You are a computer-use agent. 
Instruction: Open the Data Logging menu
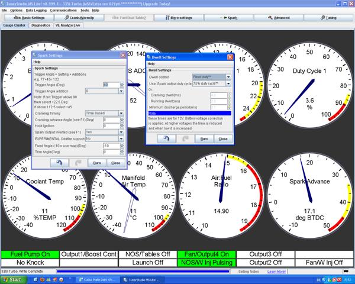[36, 11]
